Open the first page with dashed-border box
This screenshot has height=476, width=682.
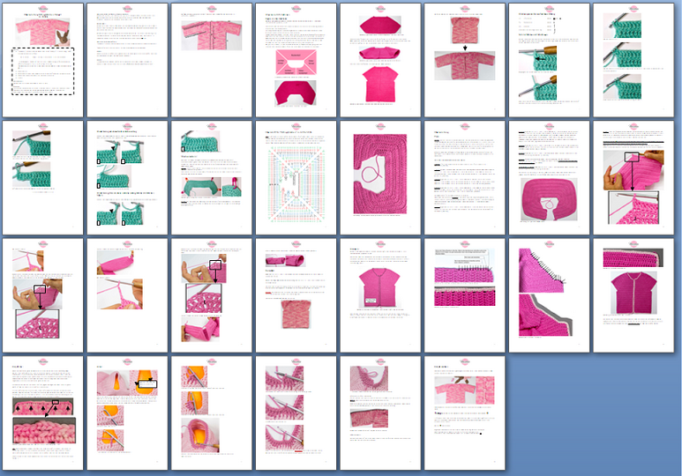pyautogui.click(x=44, y=61)
